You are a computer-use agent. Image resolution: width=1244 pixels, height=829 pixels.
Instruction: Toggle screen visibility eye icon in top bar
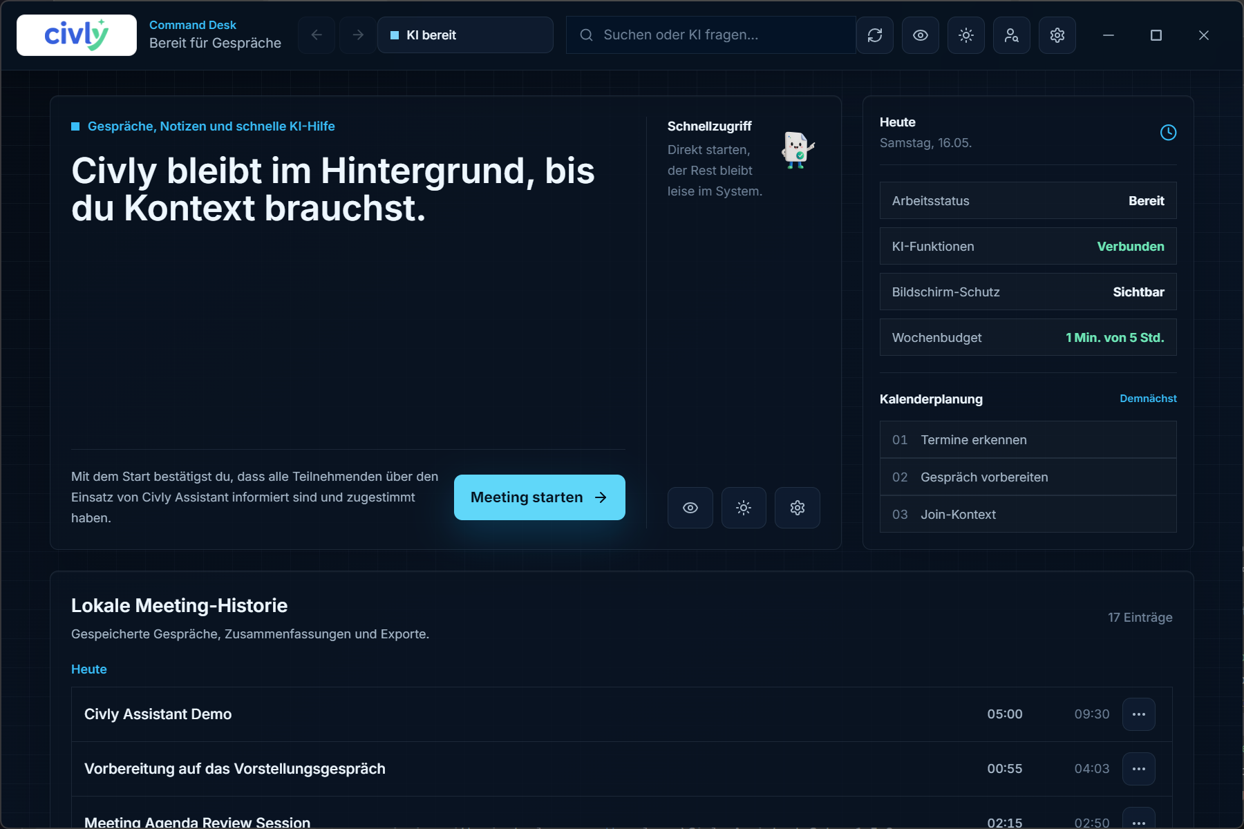921,35
